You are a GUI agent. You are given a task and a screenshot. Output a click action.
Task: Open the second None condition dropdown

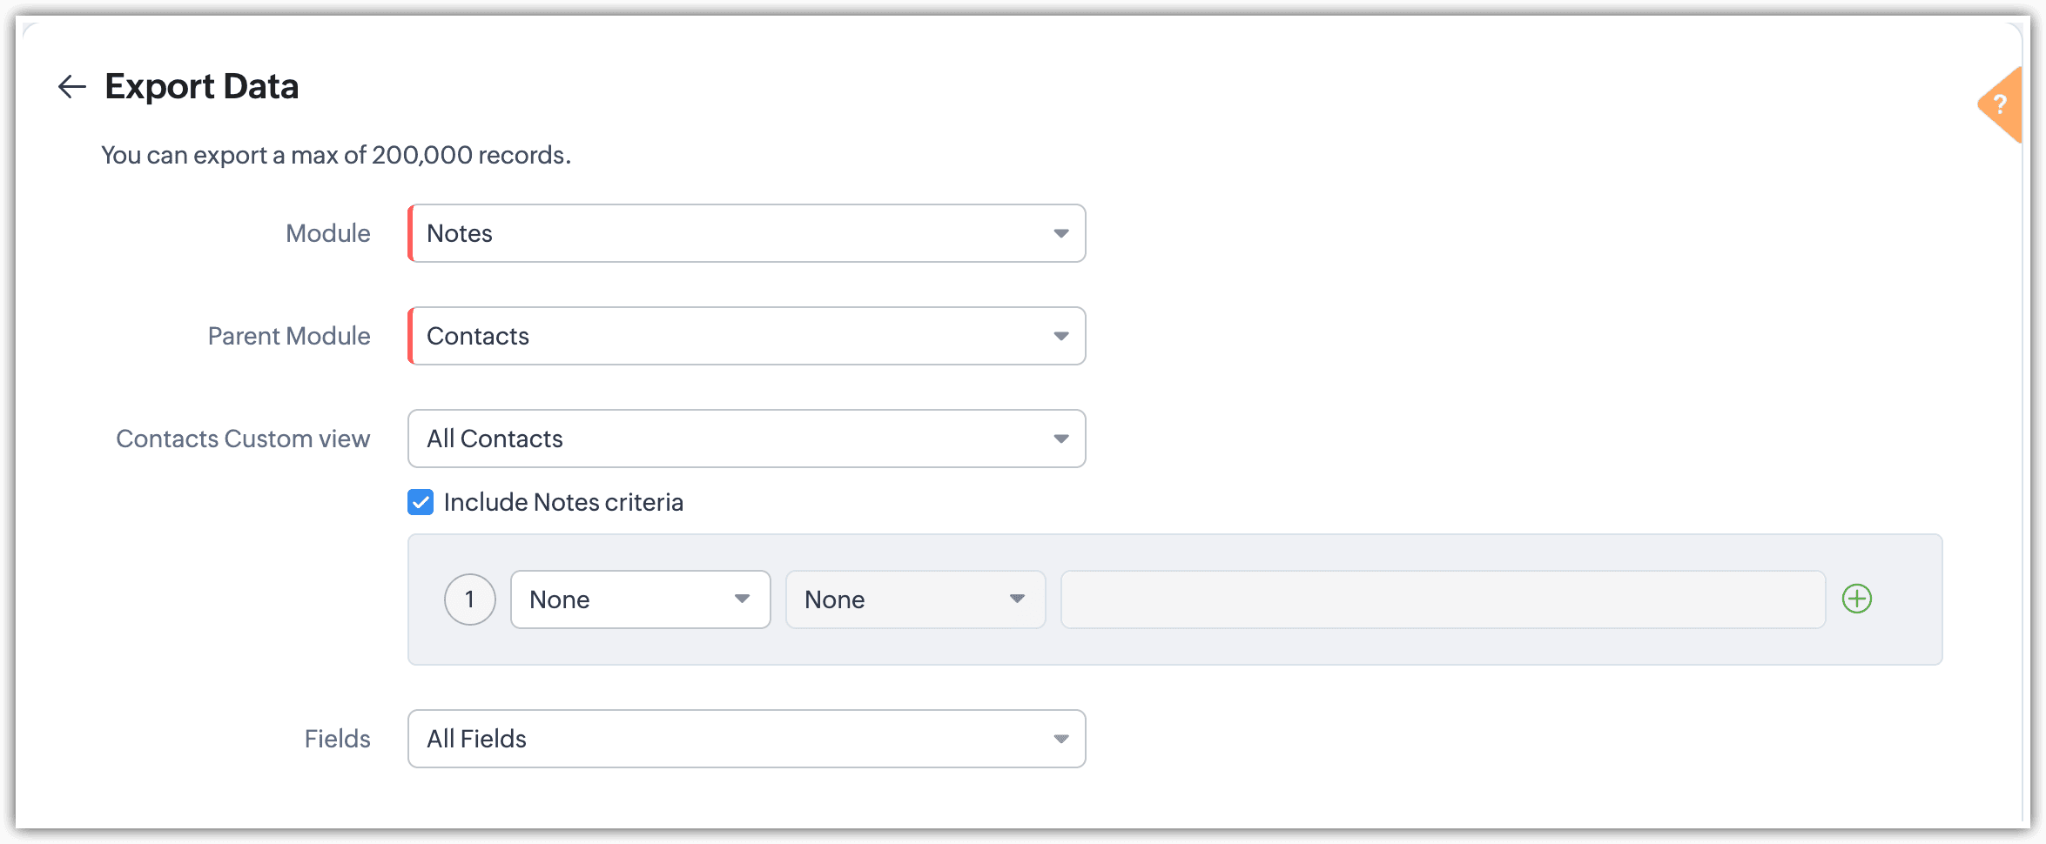coord(915,600)
